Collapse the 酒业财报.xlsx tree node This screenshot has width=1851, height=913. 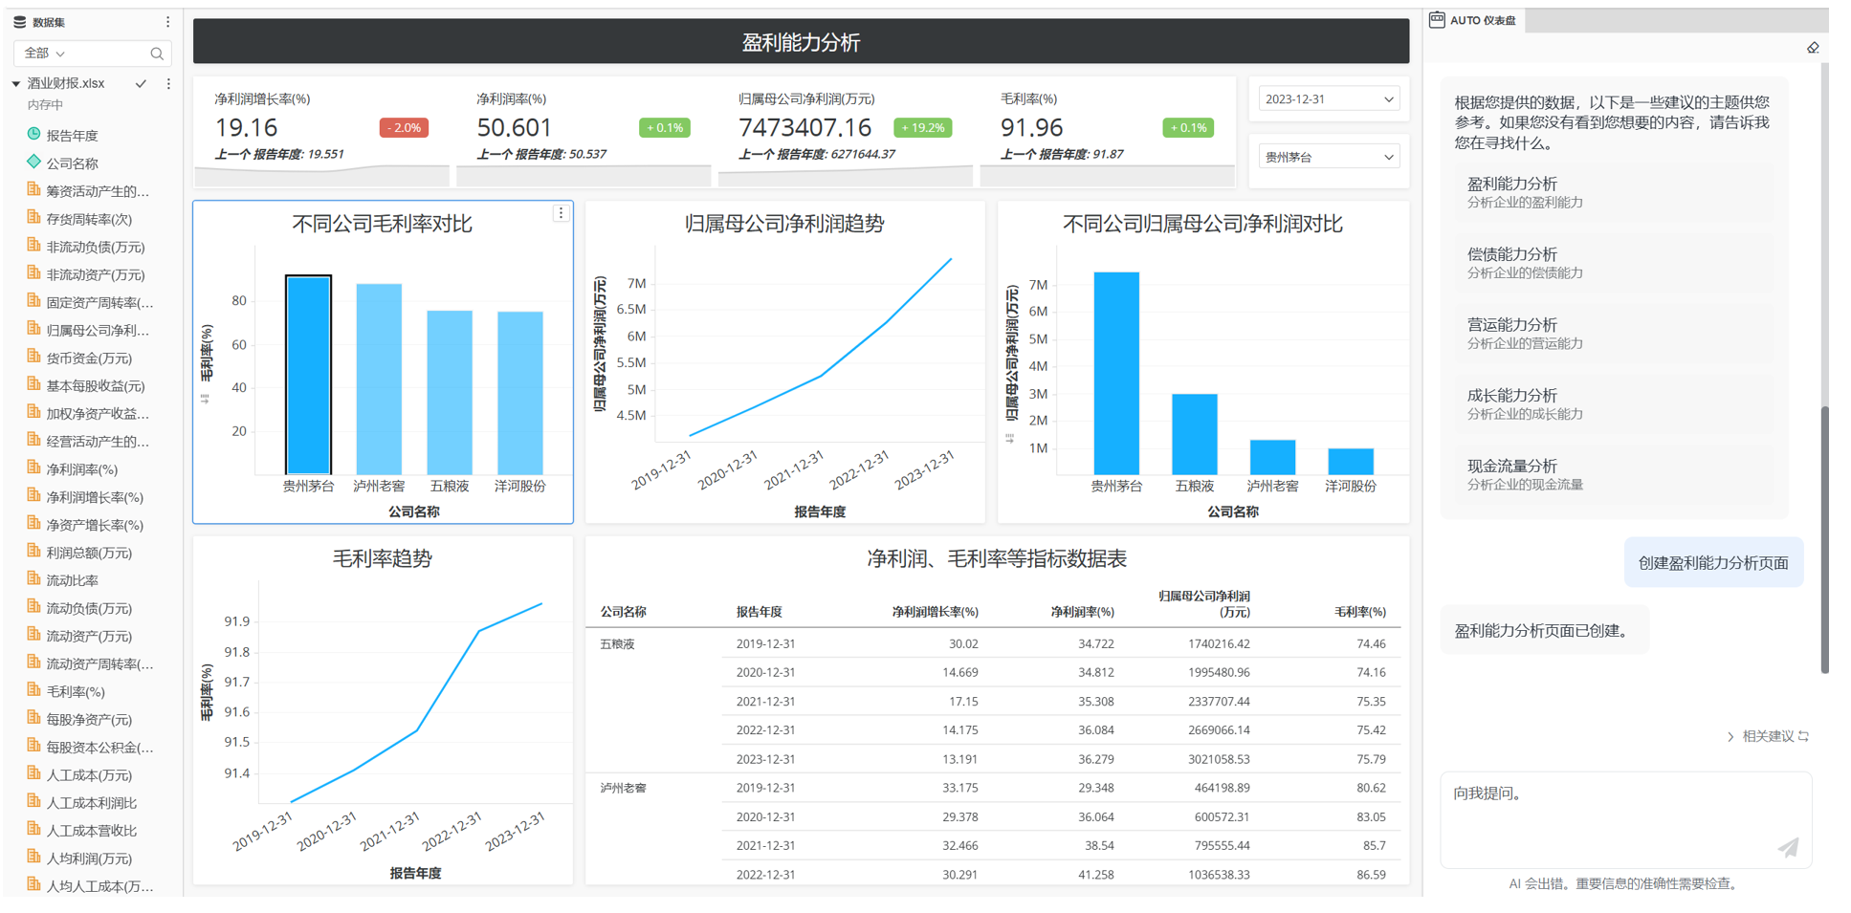click(x=16, y=84)
